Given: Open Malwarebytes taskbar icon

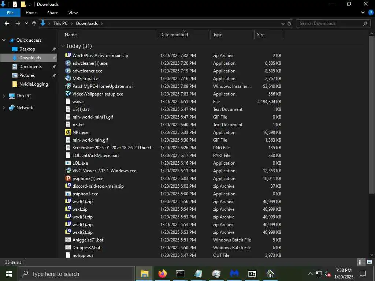Looking at the screenshot, I should [234, 274].
